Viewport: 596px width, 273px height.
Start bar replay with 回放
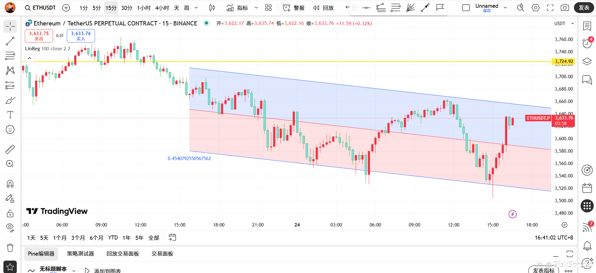click(323, 8)
